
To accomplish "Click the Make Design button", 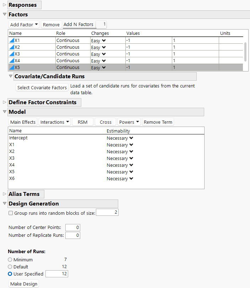I will (x=23, y=284).
